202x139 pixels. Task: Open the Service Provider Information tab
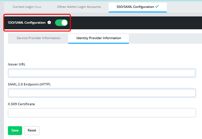(x=39, y=38)
